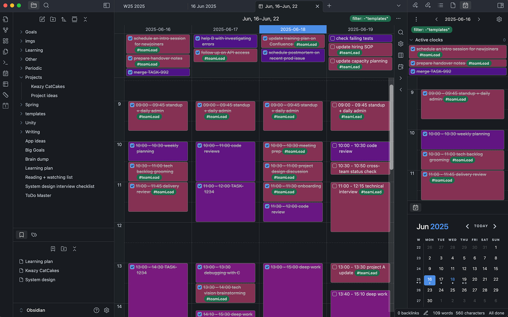
Task: Check the 'update capacity planning' checkbox
Action: point(333,61)
